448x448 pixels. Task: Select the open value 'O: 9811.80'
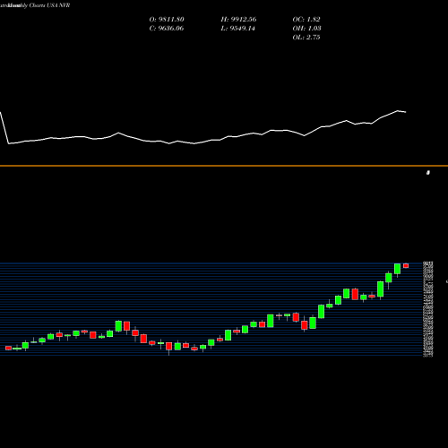[167, 19]
